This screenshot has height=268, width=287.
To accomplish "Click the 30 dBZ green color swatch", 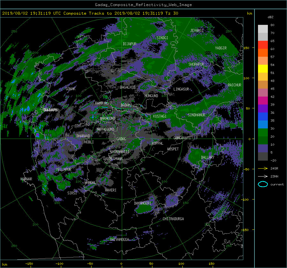I will 263,132.
